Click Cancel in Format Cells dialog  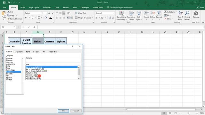(76, 111)
